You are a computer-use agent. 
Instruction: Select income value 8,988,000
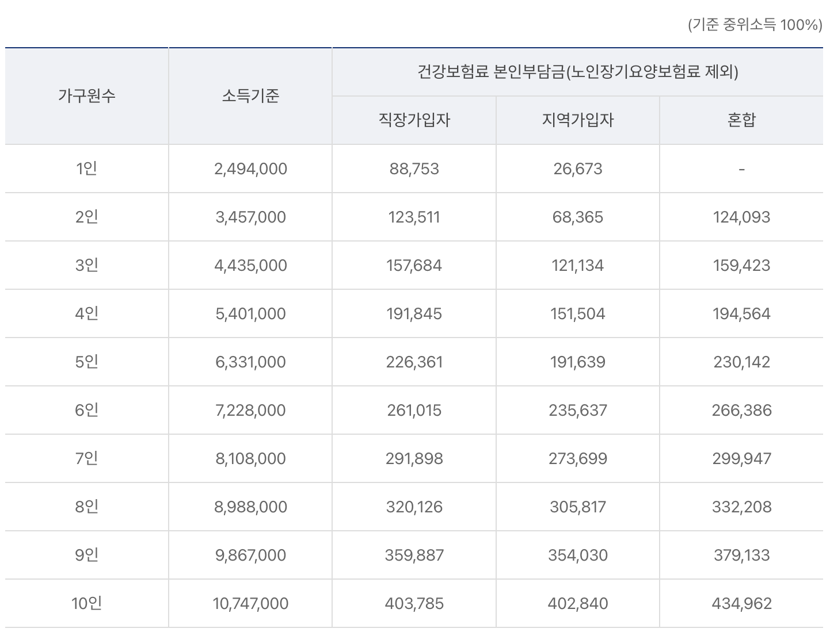[x=250, y=507]
